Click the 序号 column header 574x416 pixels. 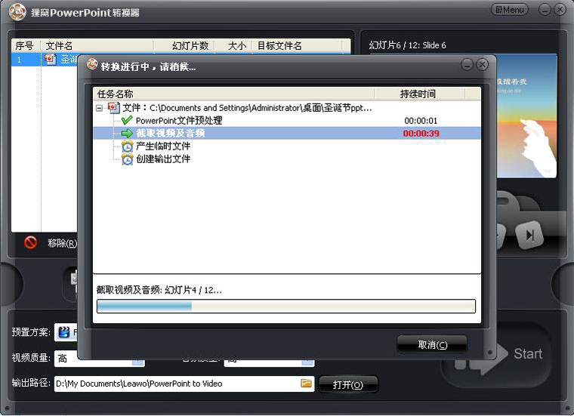click(26, 46)
